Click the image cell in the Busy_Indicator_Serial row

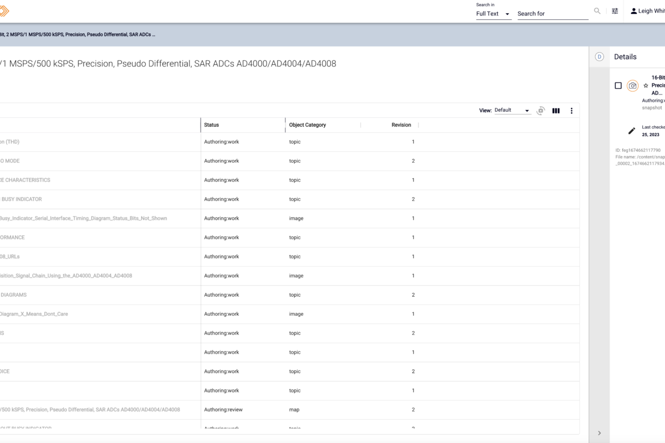296,219
